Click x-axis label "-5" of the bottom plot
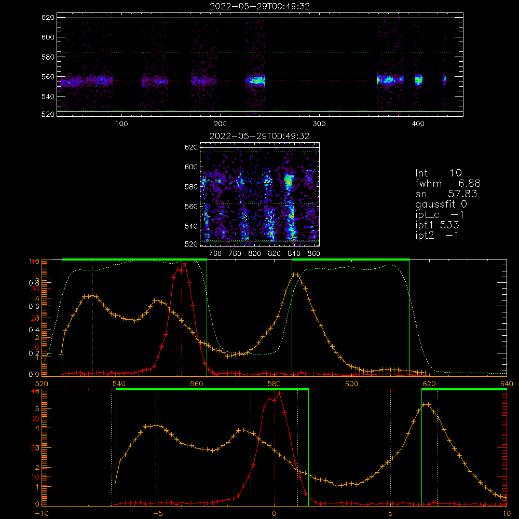This screenshot has height=519, width=519. pos(158,513)
